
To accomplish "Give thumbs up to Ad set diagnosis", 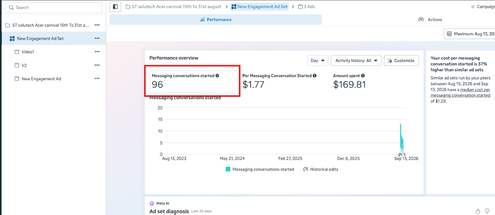I will (x=478, y=211).
